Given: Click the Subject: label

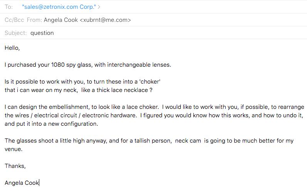Looking at the screenshot, I should [x=15, y=33].
